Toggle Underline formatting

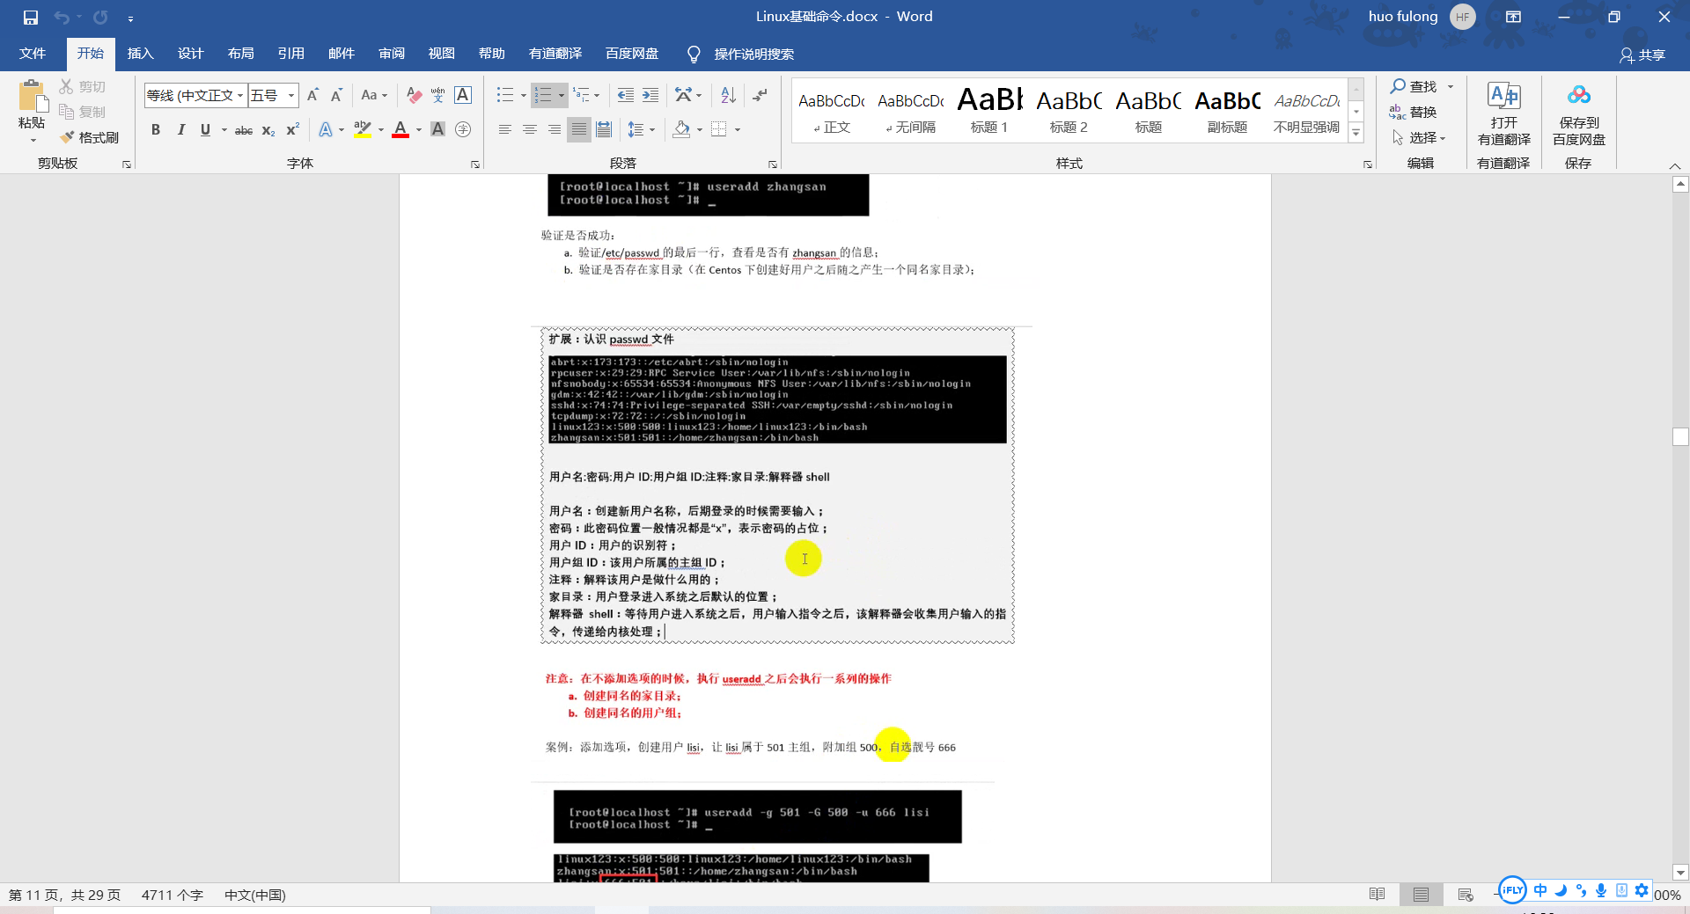(205, 130)
